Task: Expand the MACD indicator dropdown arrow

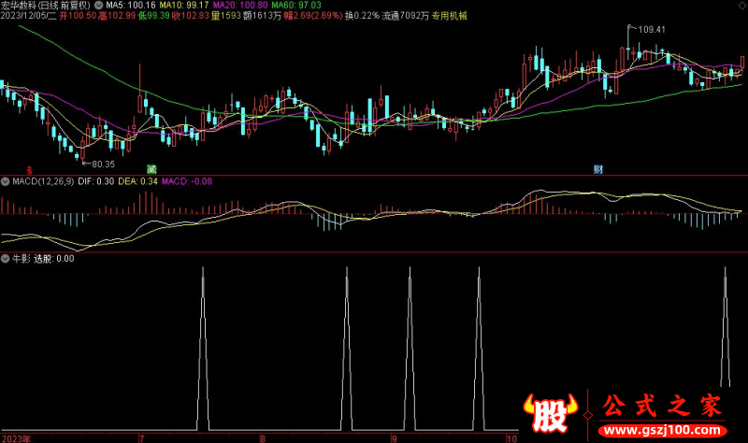Action: [6, 181]
